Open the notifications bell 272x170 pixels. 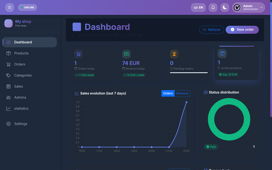click(x=213, y=7)
